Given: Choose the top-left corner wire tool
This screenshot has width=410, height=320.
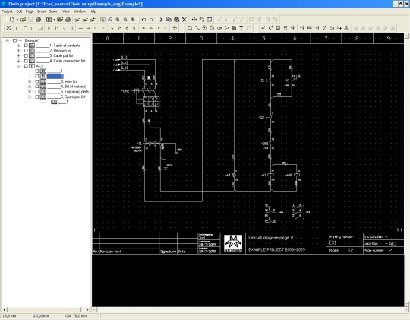Looking at the screenshot, I should click(17, 28).
